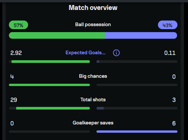Click the green expected goals bar

point(51,62)
